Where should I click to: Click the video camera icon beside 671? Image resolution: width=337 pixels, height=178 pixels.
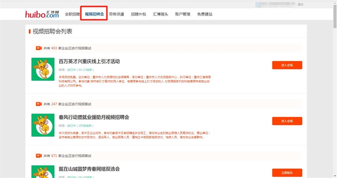tap(39, 155)
